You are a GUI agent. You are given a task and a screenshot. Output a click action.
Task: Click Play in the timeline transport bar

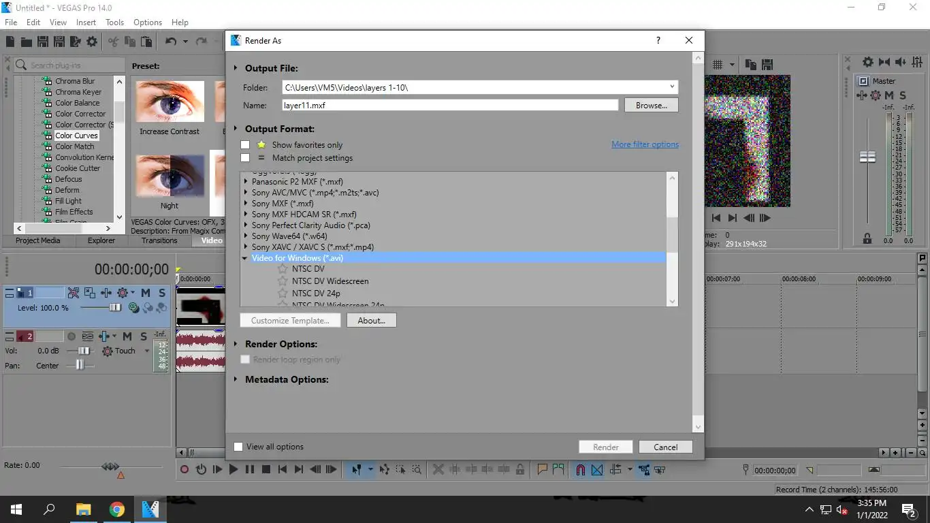(x=234, y=469)
